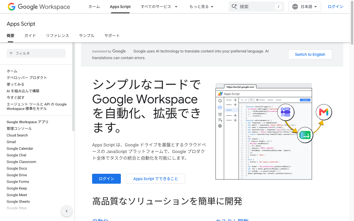This screenshot has width=354, height=221.
Task: Switch to the 概要 tab
Action: click(x=11, y=36)
